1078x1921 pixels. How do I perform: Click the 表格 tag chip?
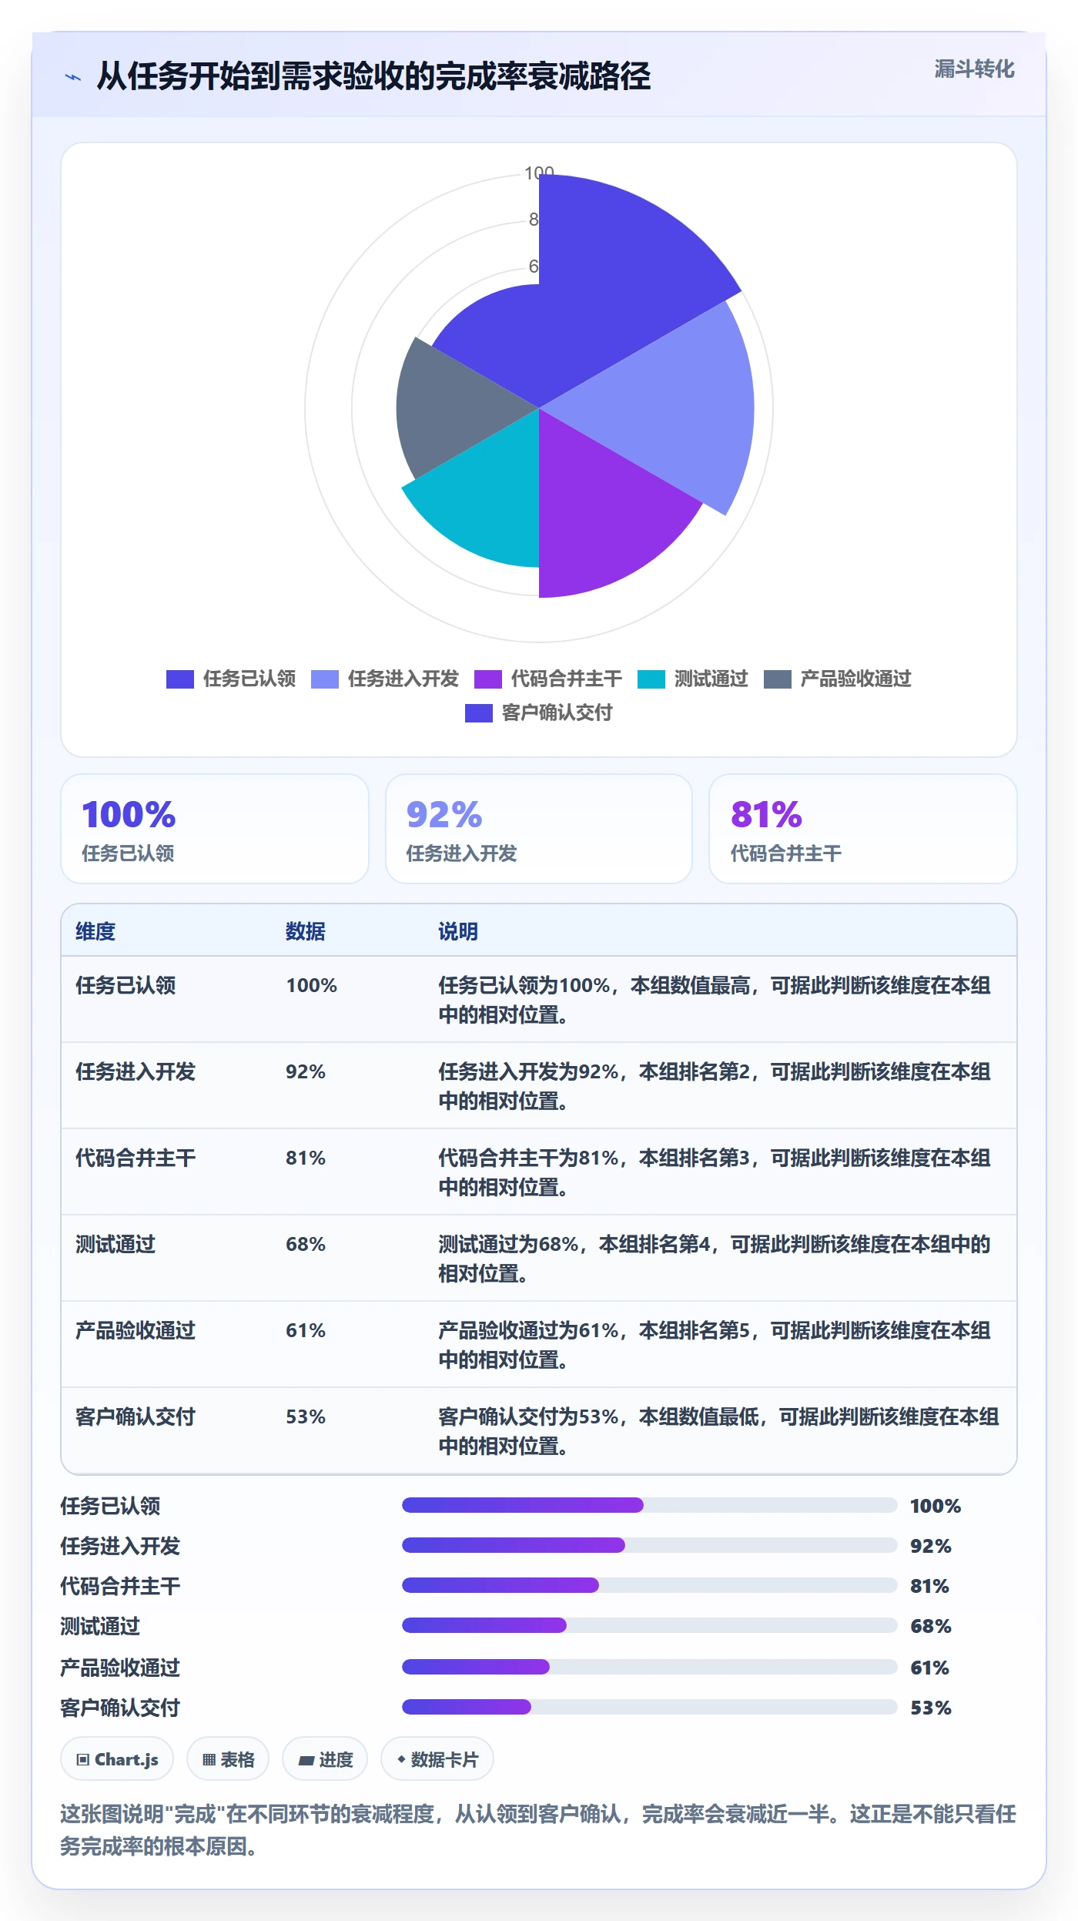[228, 1759]
